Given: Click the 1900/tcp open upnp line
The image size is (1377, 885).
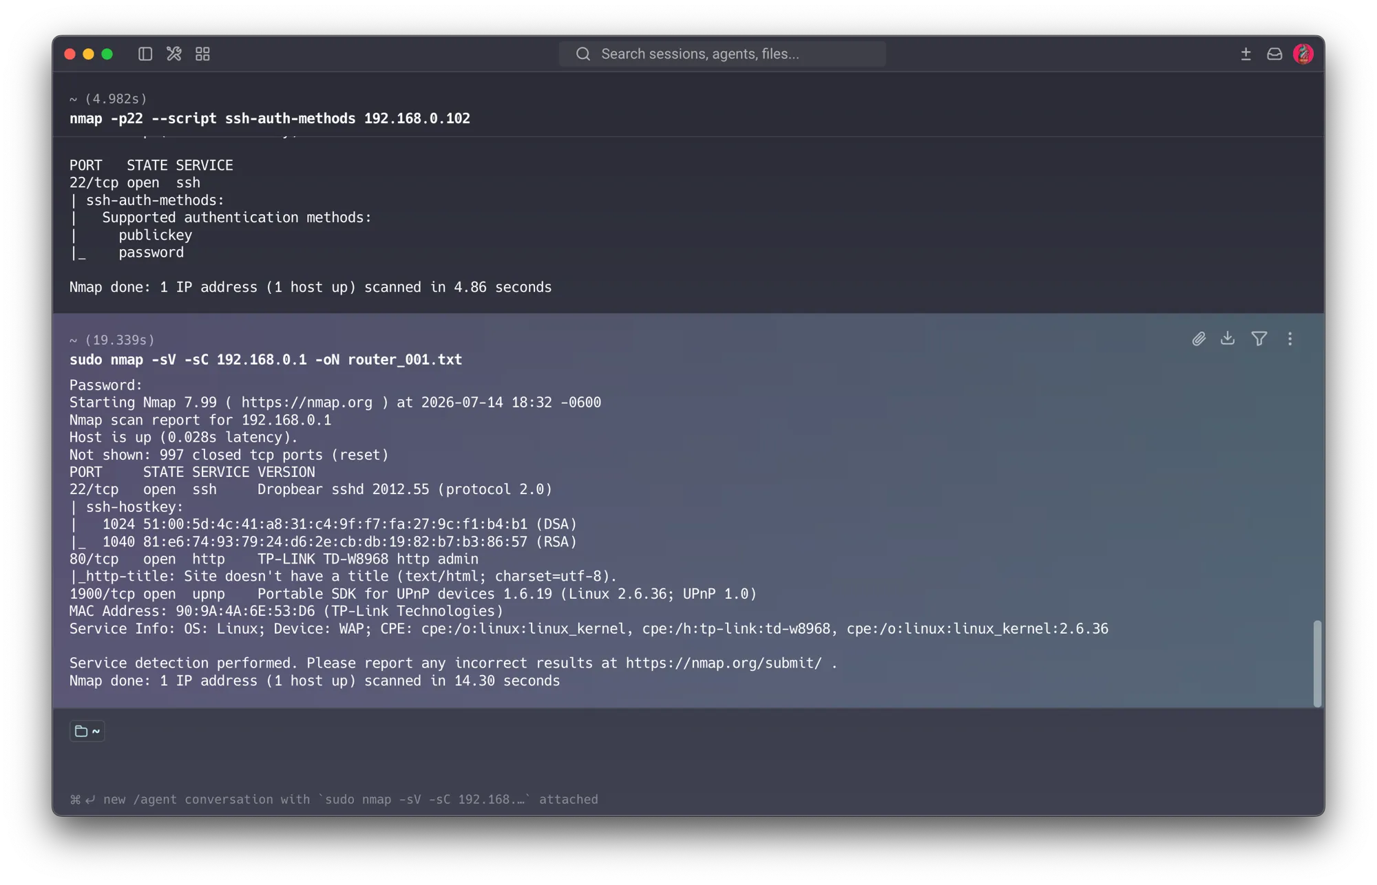Looking at the screenshot, I should [x=413, y=594].
